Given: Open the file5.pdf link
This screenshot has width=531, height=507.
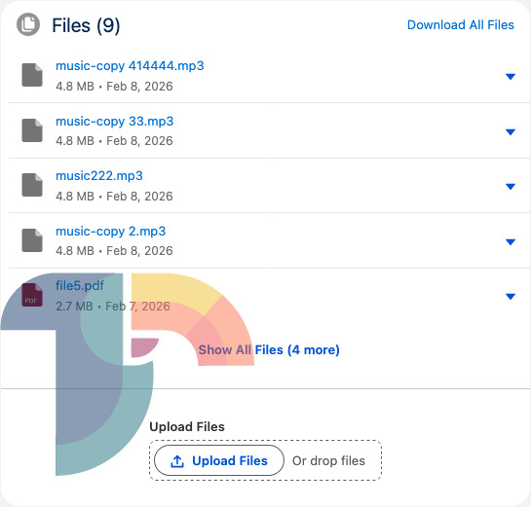Looking at the screenshot, I should pos(80,286).
